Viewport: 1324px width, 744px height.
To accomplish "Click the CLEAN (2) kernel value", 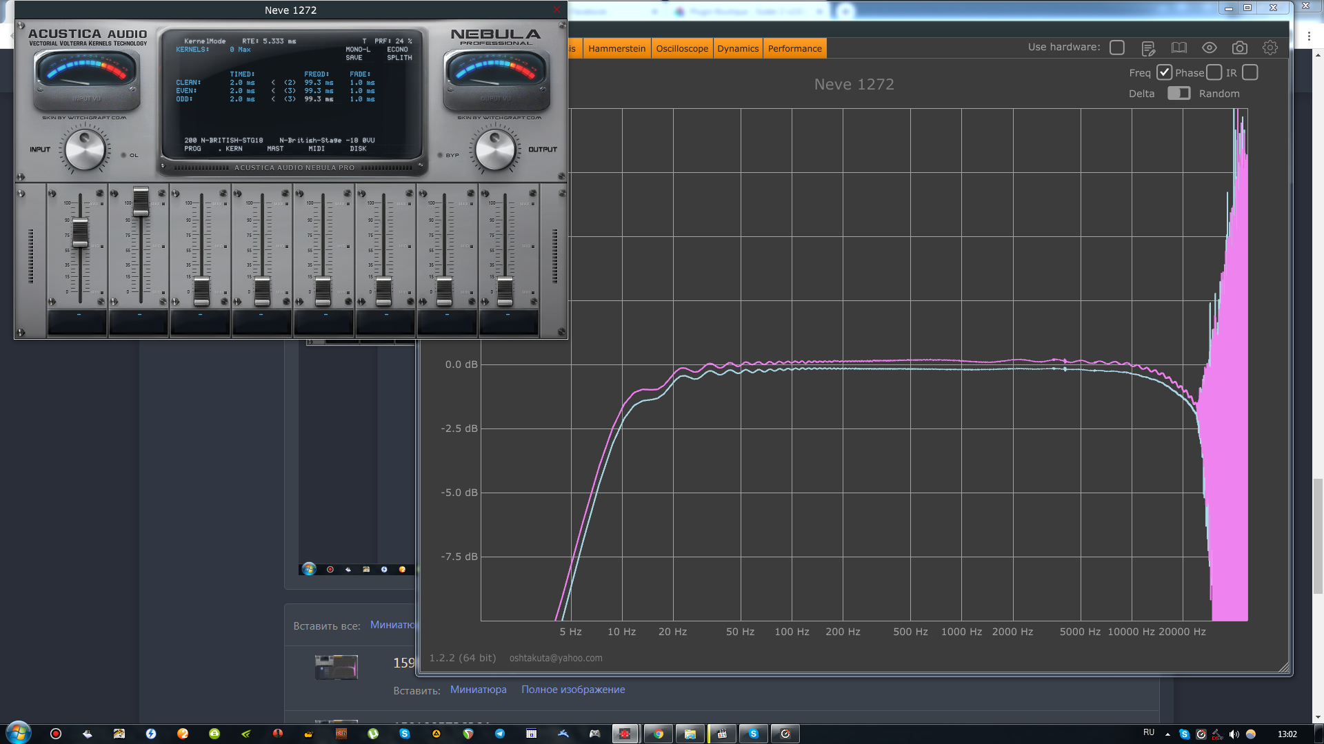I will pyautogui.click(x=290, y=83).
